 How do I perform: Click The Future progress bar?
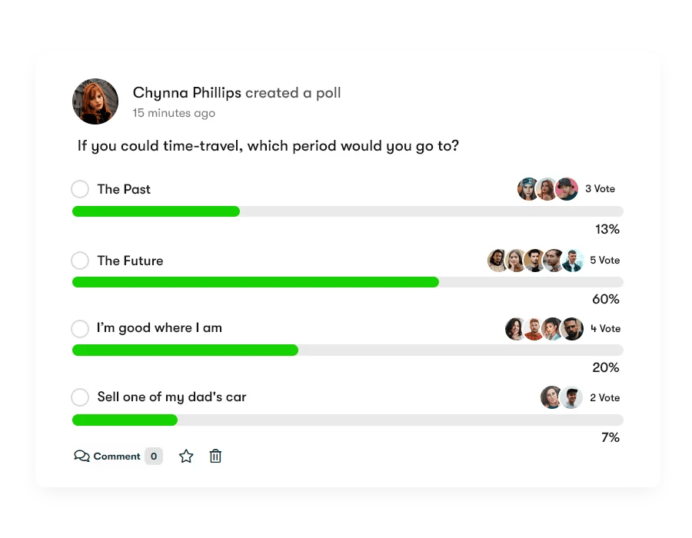point(255,282)
